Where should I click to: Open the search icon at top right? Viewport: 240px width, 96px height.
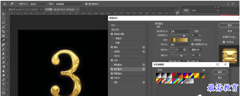click(x=228, y=4)
